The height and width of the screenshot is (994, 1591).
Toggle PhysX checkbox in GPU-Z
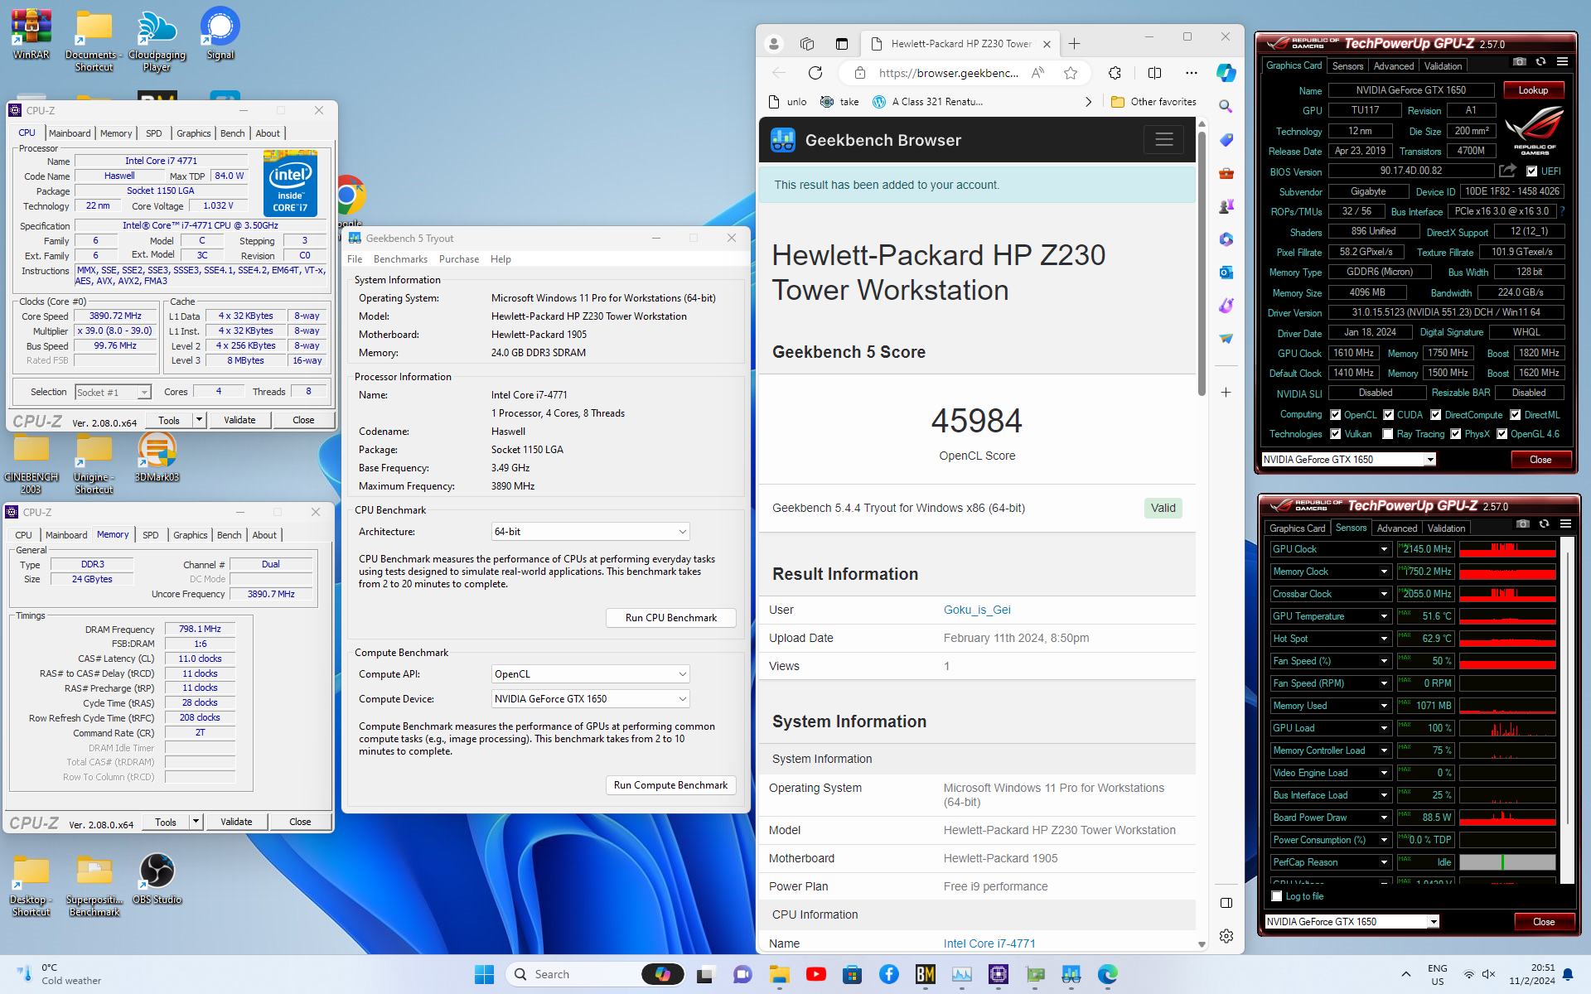(1455, 434)
